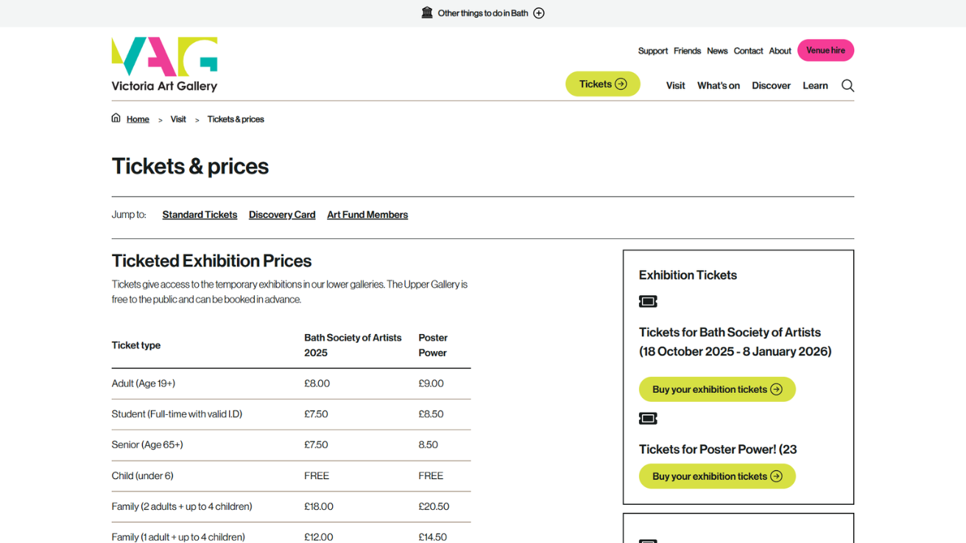Click the search magnifier icon
Viewport: 966px width, 543px height.
tap(847, 85)
